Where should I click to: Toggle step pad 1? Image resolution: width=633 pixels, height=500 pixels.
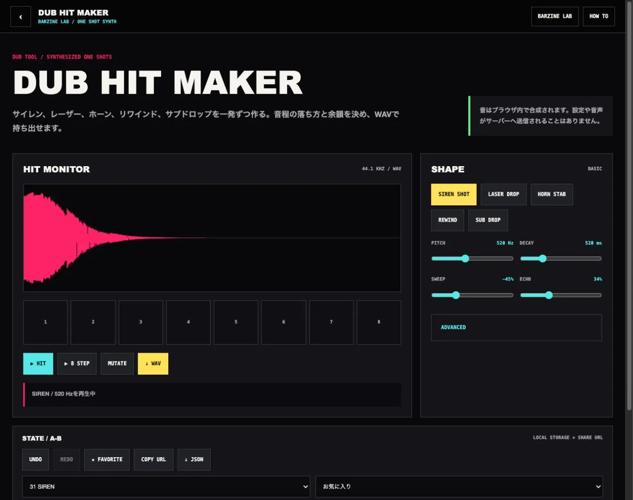[x=45, y=322]
